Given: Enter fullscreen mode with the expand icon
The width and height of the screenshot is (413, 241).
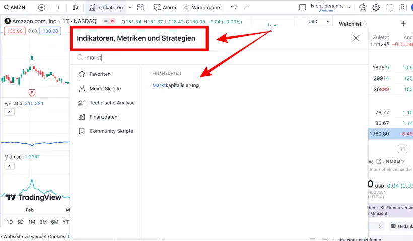Looking at the screenshot, I should (x=389, y=8).
